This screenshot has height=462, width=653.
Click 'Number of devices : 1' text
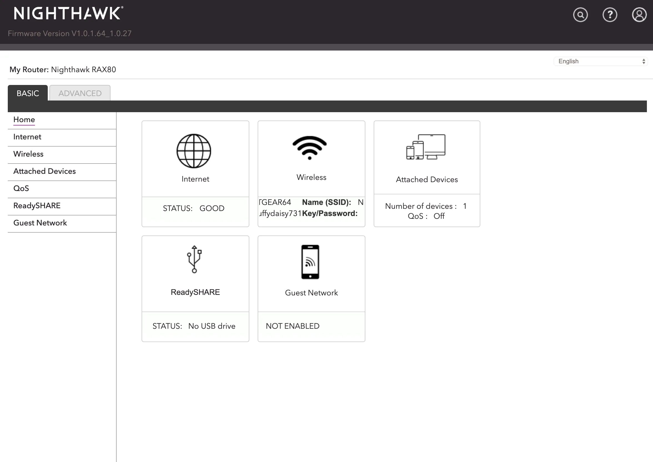click(x=426, y=206)
